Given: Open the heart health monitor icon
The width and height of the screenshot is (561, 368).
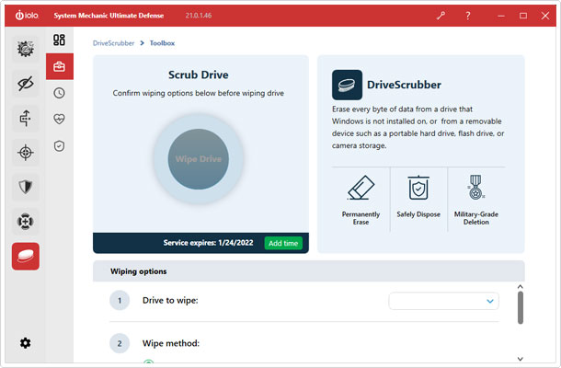Looking at the screenshot, I should tap(60, 119).
